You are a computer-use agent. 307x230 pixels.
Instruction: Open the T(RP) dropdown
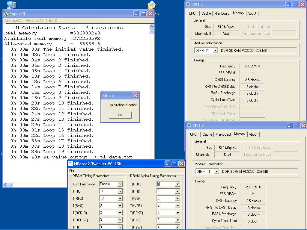[x=120, y=227]
